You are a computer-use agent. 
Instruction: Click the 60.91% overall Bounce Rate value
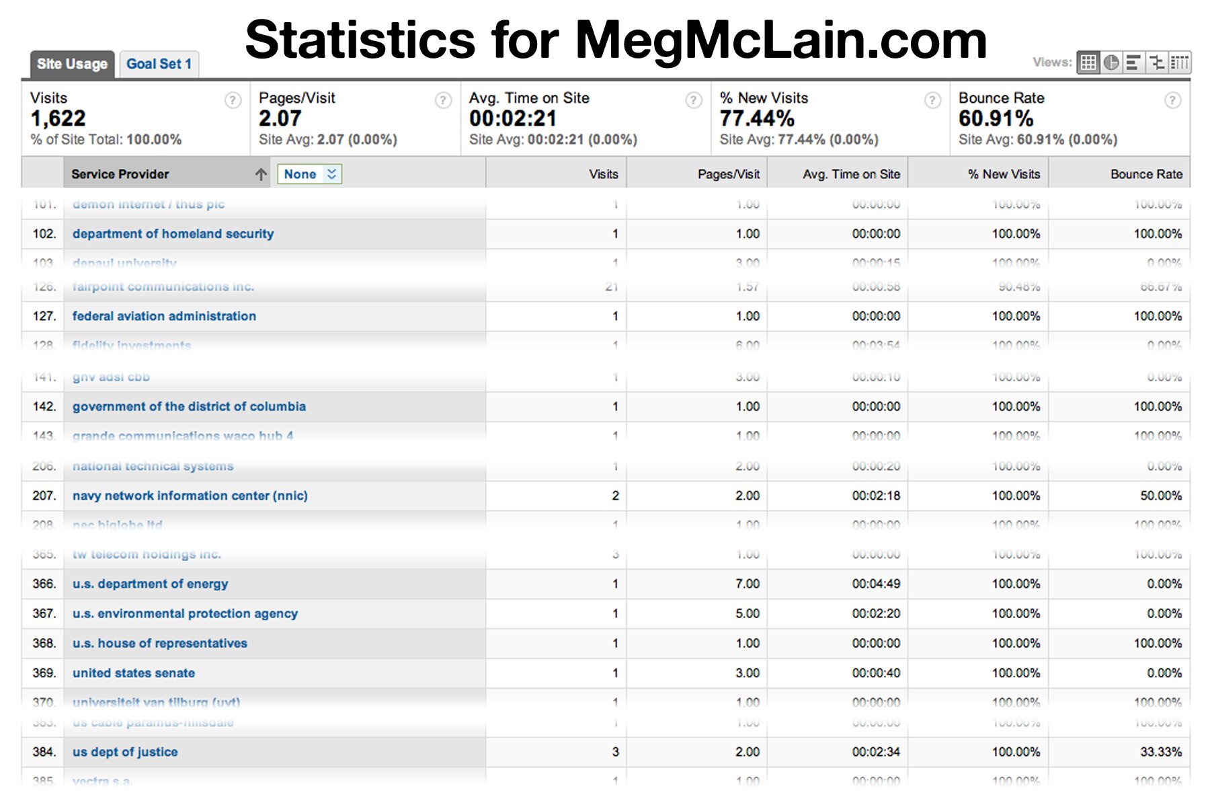tap(996, 118)
